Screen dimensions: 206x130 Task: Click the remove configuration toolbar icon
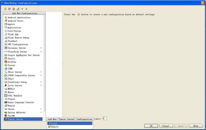pos(9,9)
